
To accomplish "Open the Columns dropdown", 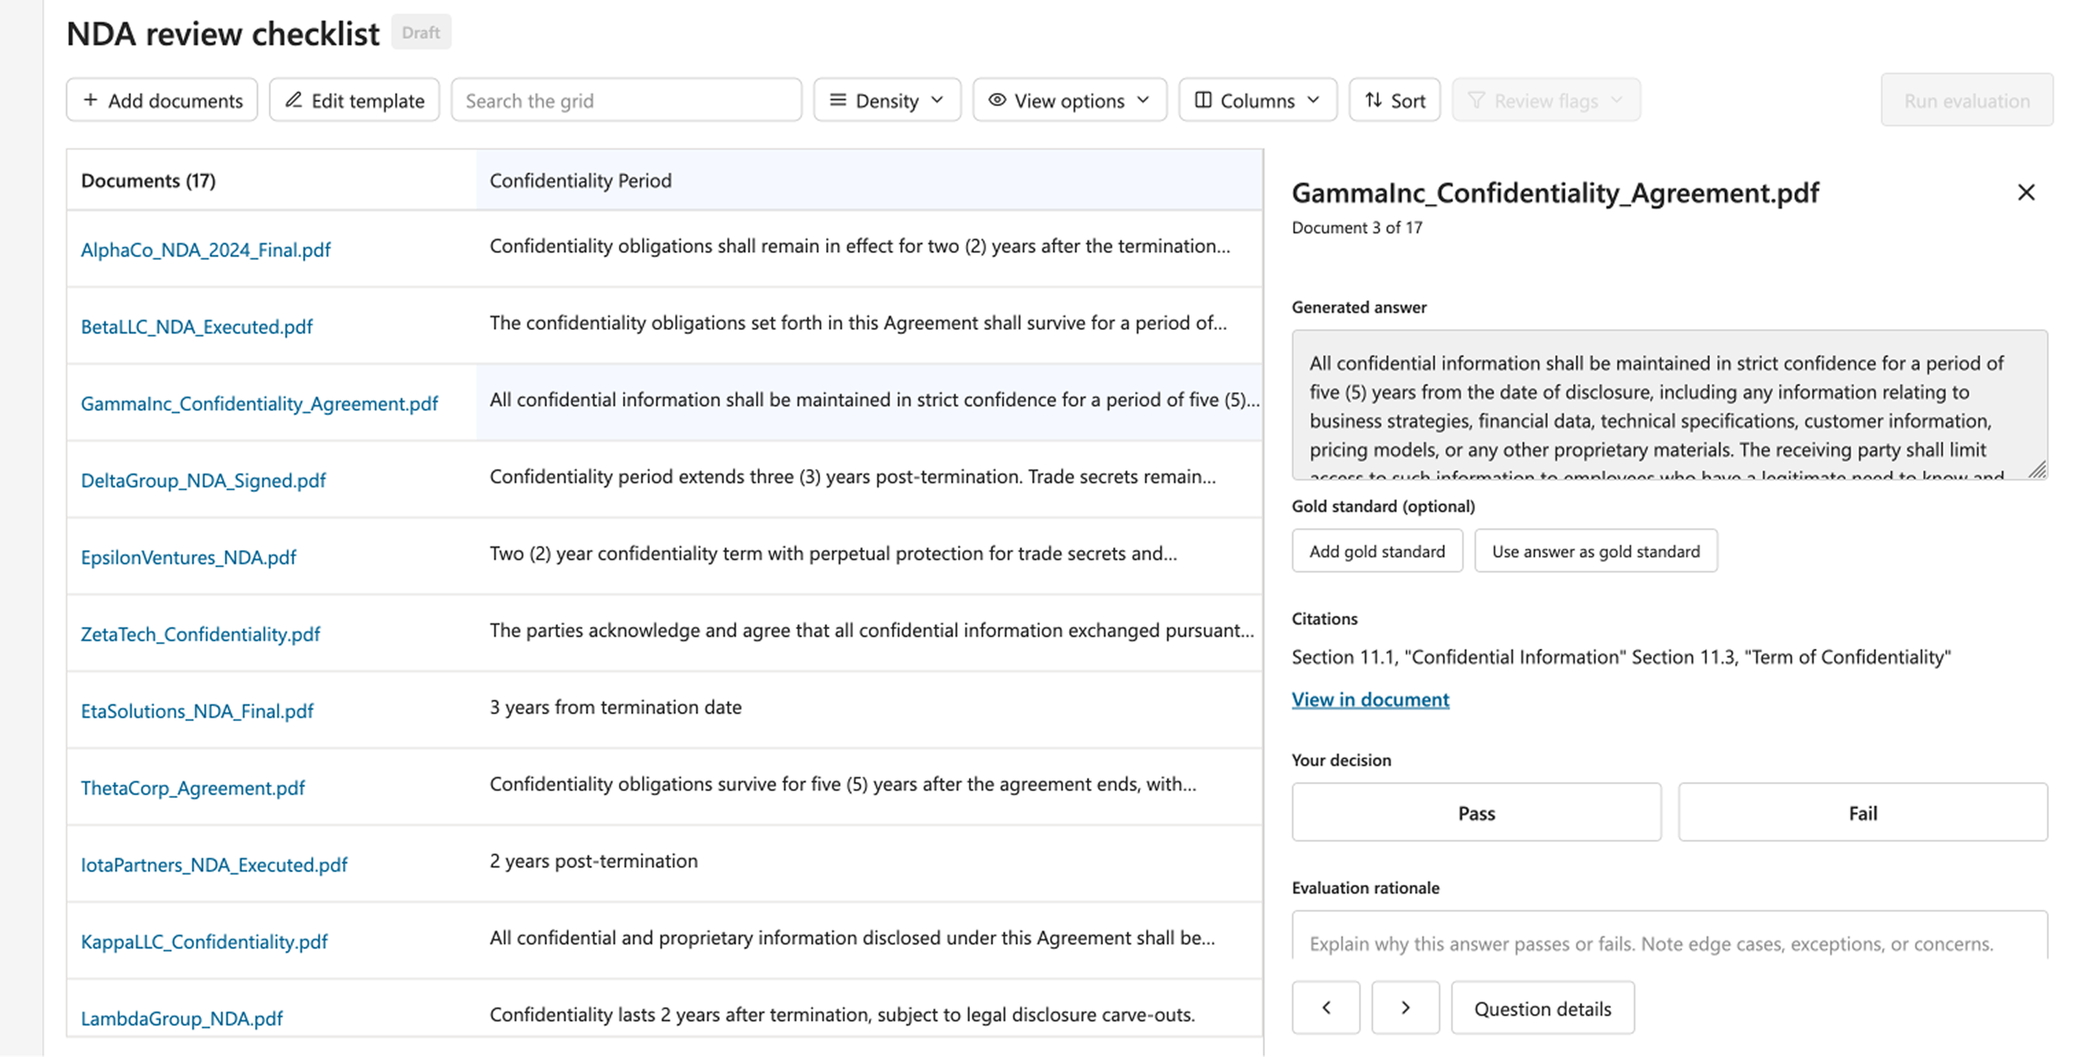I will click(1256, 100).
